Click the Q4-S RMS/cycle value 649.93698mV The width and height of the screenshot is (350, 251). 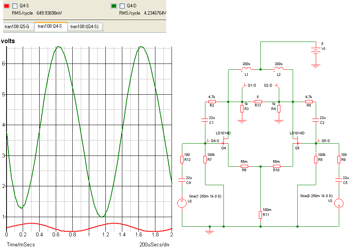point(49,13)
